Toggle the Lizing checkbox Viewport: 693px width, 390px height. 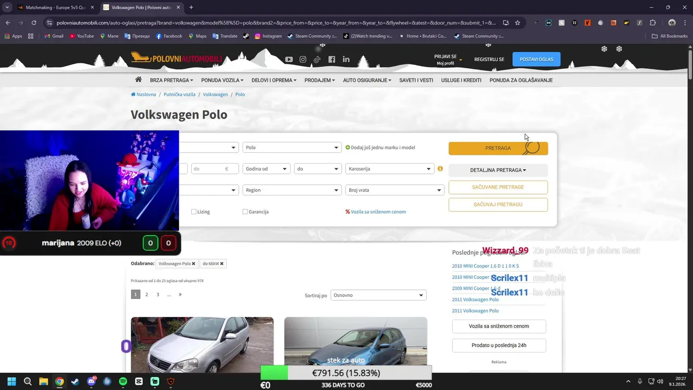194,212
